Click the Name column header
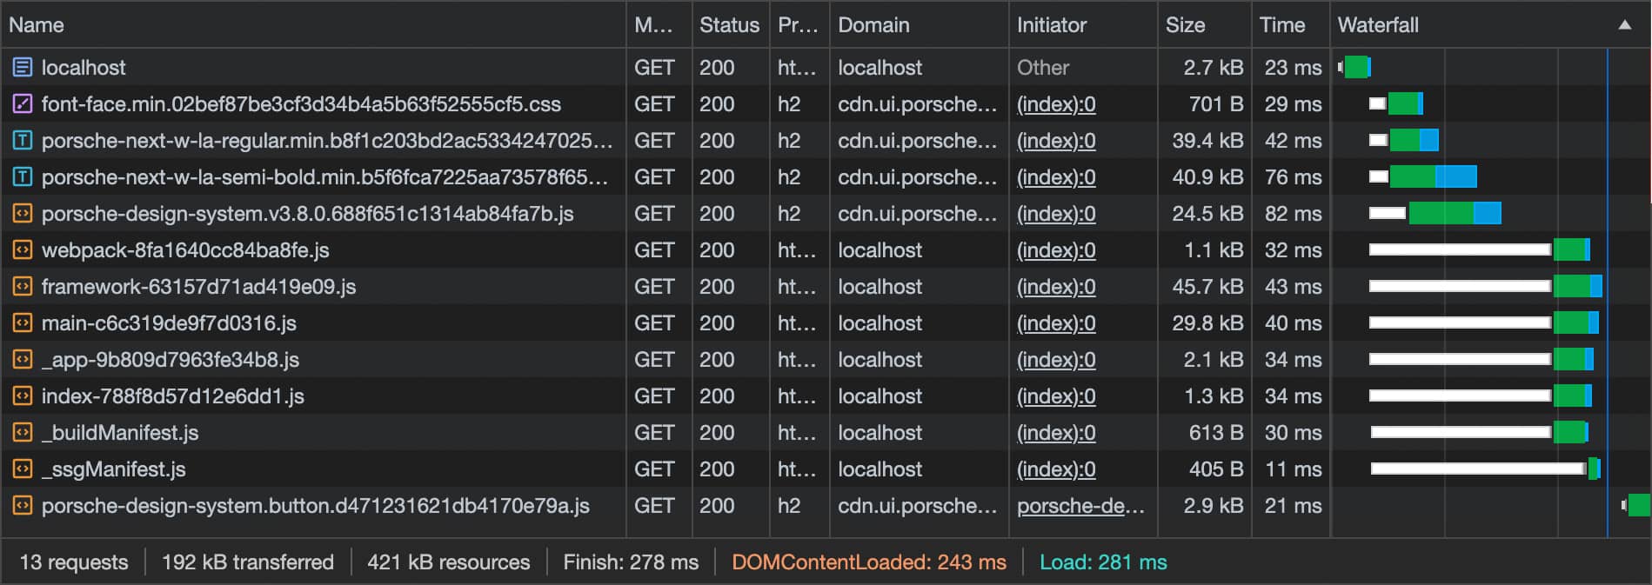1652x585 pixels. click(36, 25)
